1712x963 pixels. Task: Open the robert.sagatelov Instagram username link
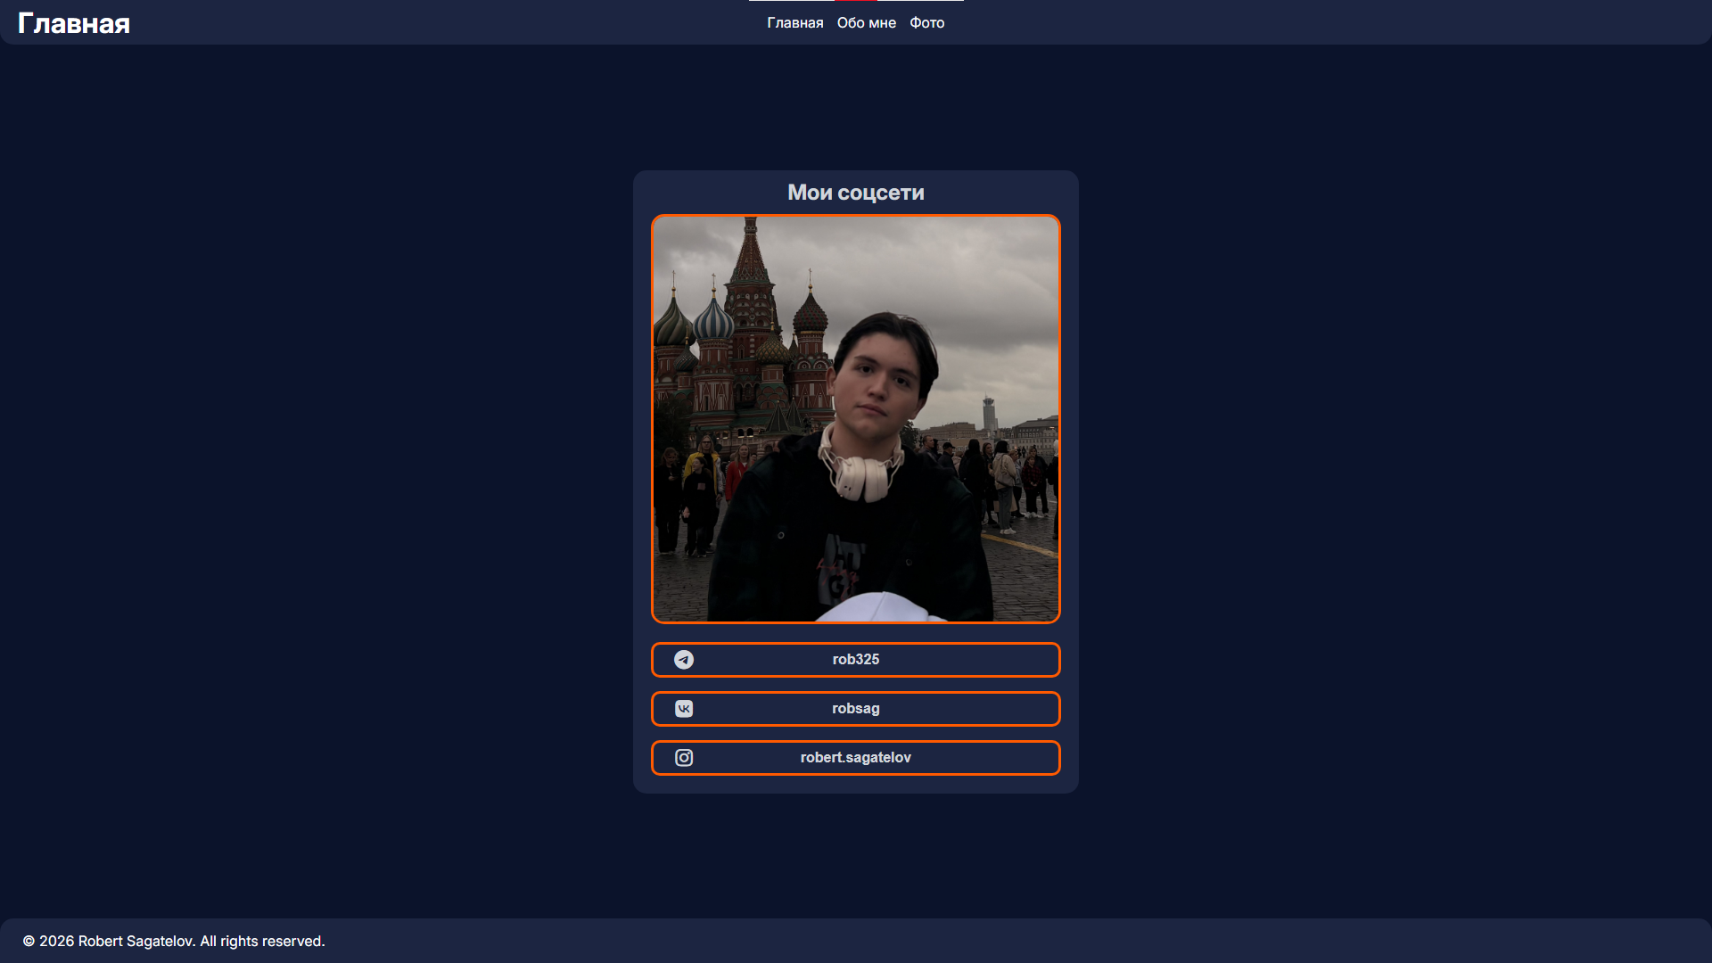[855, 758]
